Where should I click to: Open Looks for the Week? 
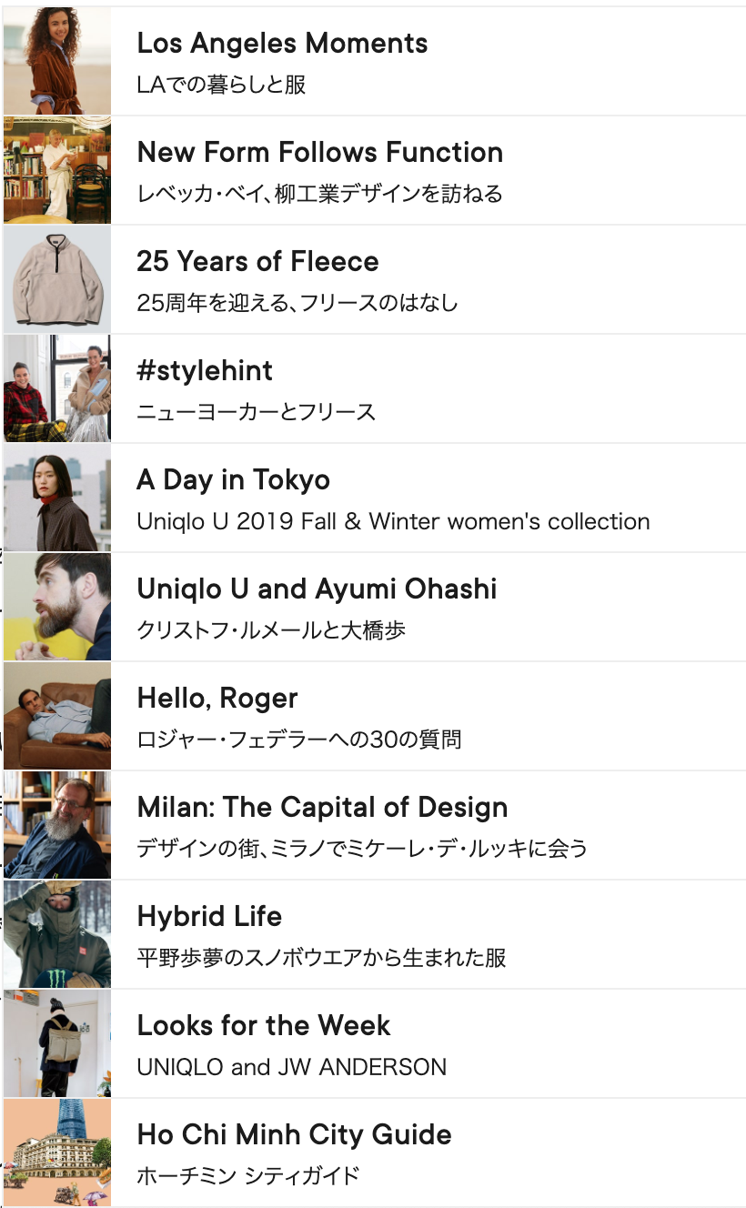pos(264,1026)
